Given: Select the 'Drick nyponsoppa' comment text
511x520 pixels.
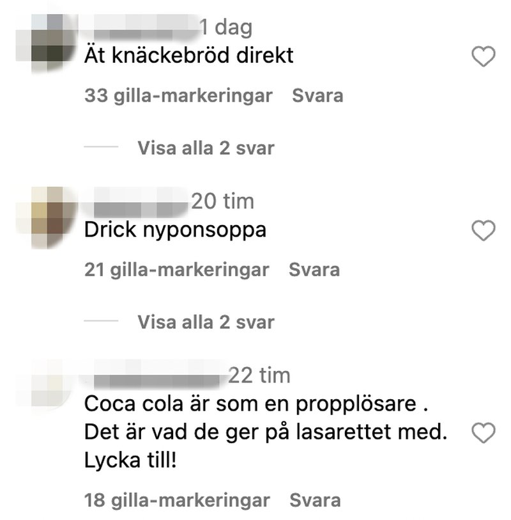Looking at the screenshot, I should 175,230.
